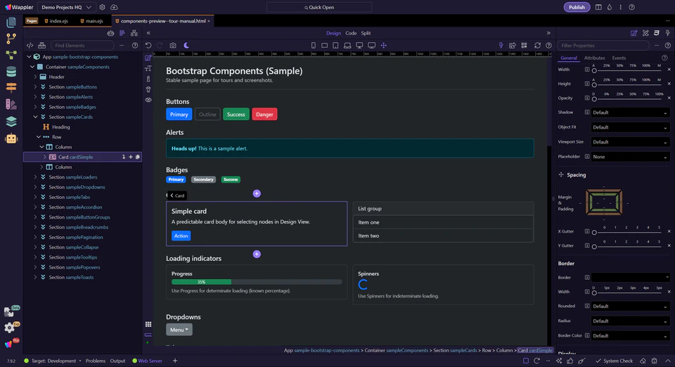Image resolution: width=675 pixels, height=367 pixels.
Task: Click the purple plus below the Simple card
Action: click(257, 255)
